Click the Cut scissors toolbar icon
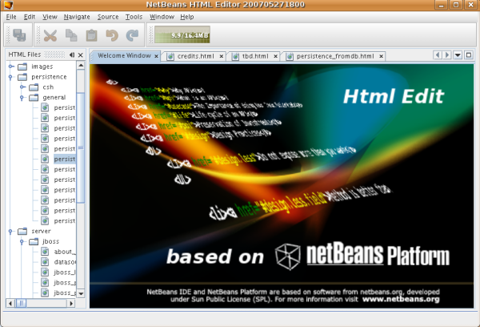 [x=50, y=35]
